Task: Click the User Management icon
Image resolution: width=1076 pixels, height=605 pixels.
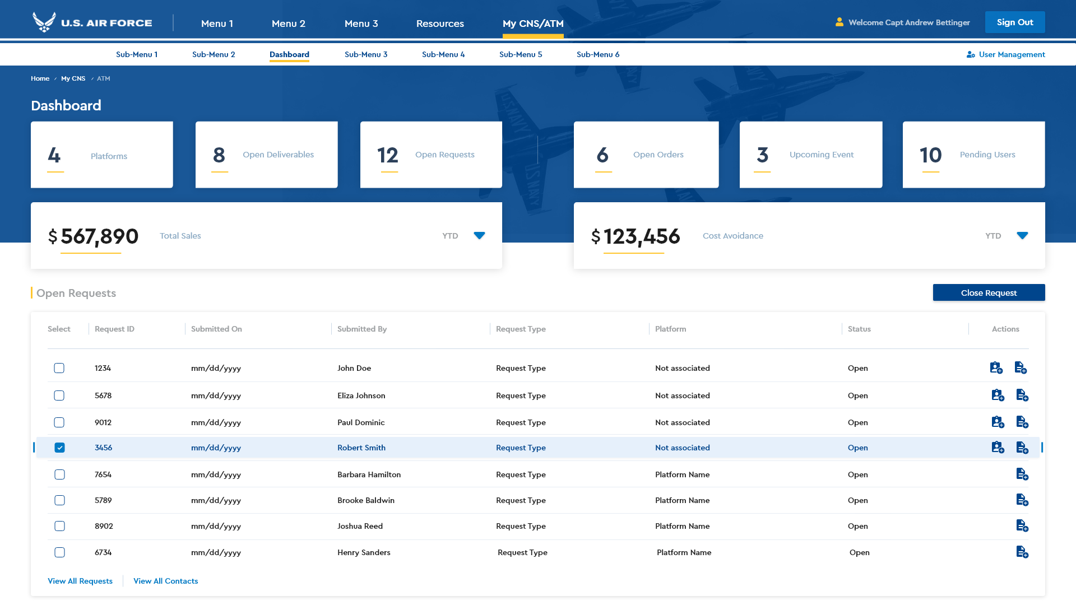Action: click(971, 54)
